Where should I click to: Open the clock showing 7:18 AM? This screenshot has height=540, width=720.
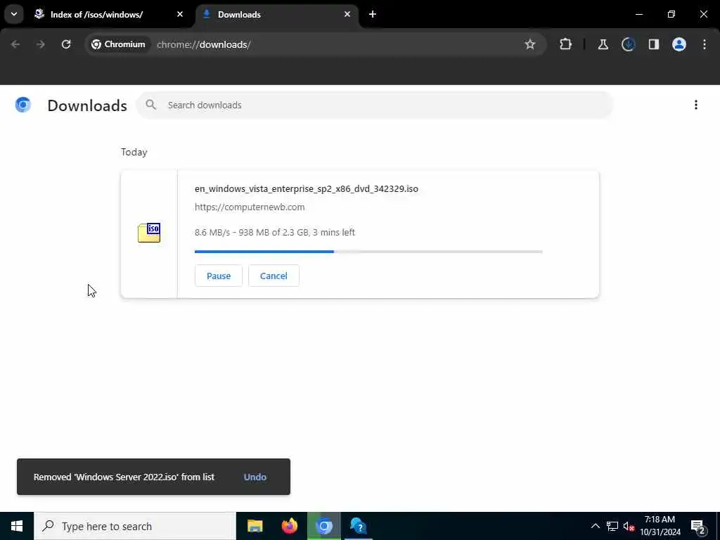click(x=660, y=526)
